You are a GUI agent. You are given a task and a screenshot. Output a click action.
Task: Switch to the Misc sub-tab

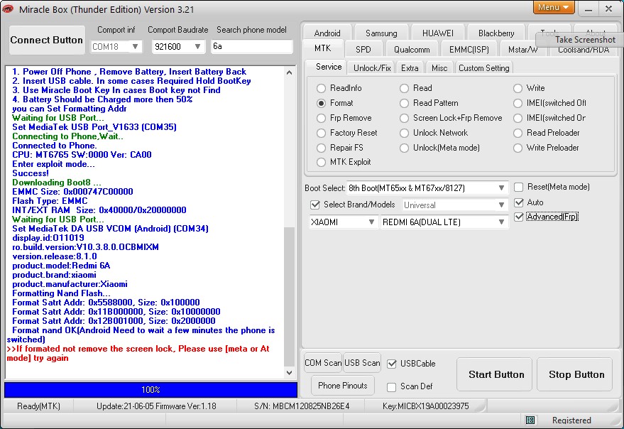click(x=439, y=67)
